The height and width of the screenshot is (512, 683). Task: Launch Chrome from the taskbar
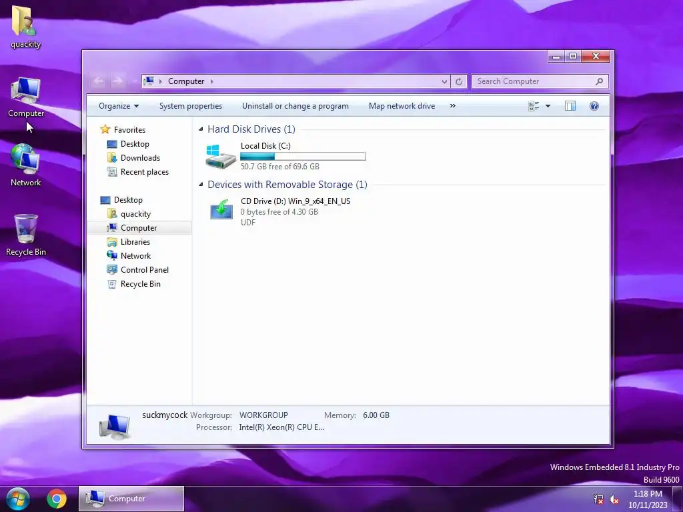pyautogui.click(x=57, y=499)
